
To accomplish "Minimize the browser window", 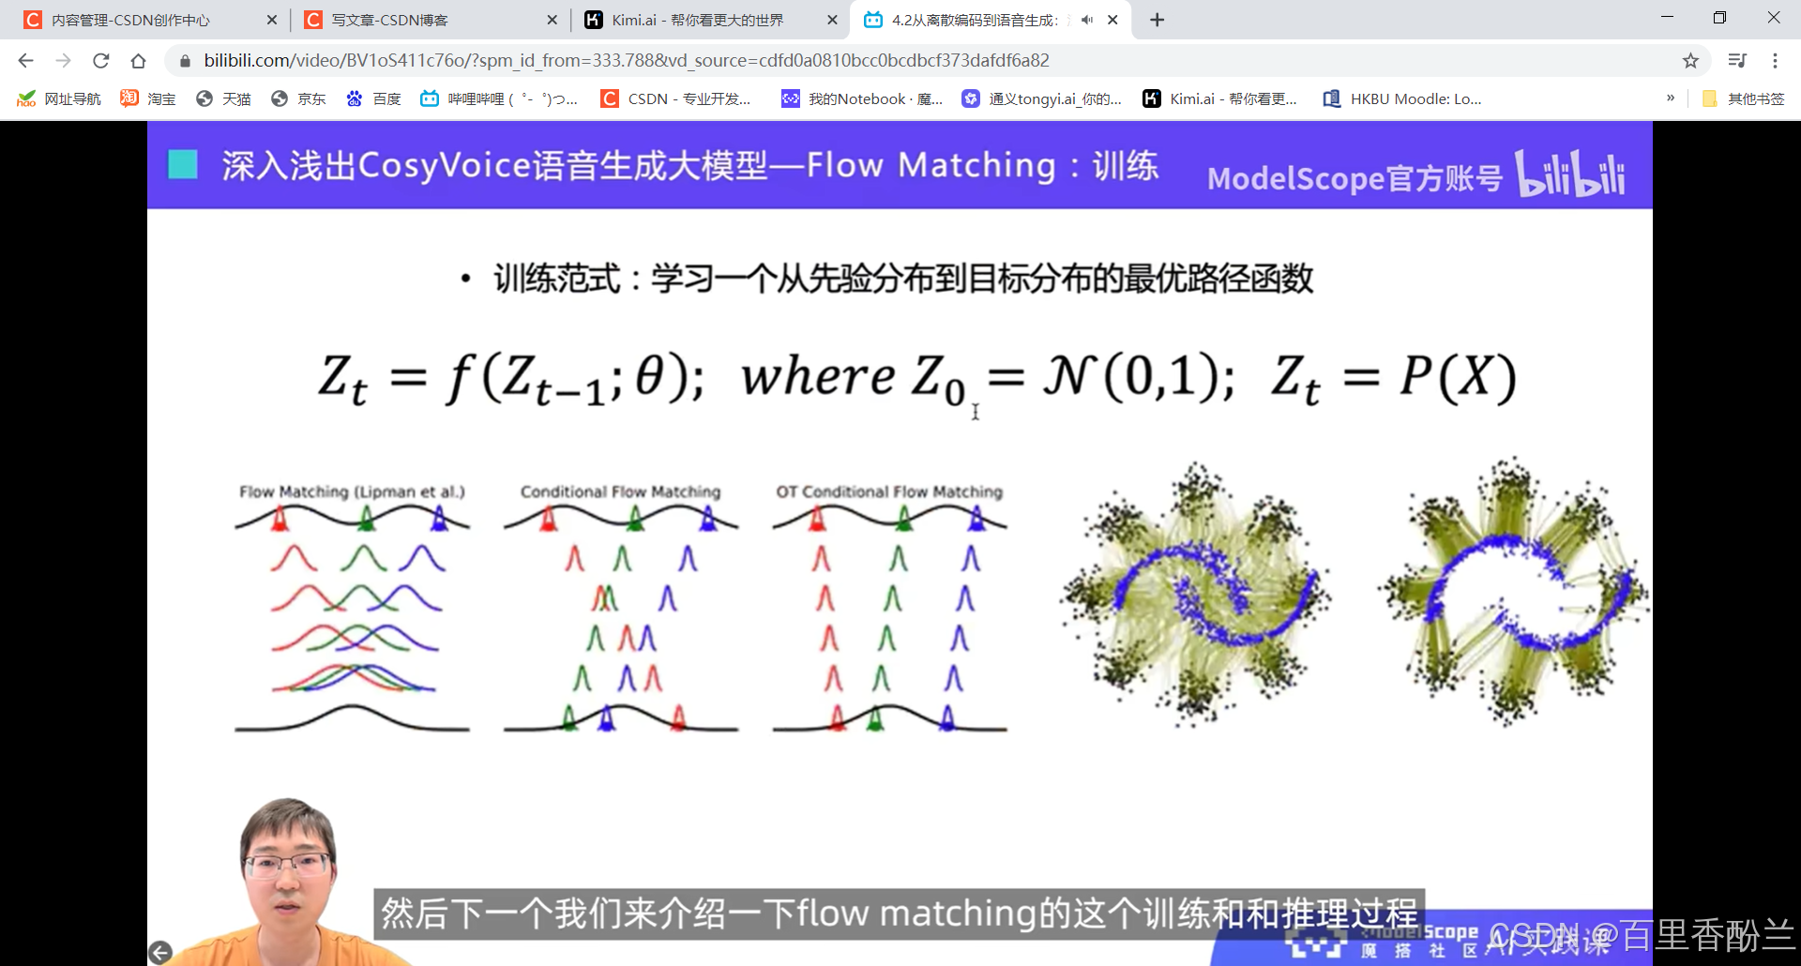I will [x=1667, y=18].
